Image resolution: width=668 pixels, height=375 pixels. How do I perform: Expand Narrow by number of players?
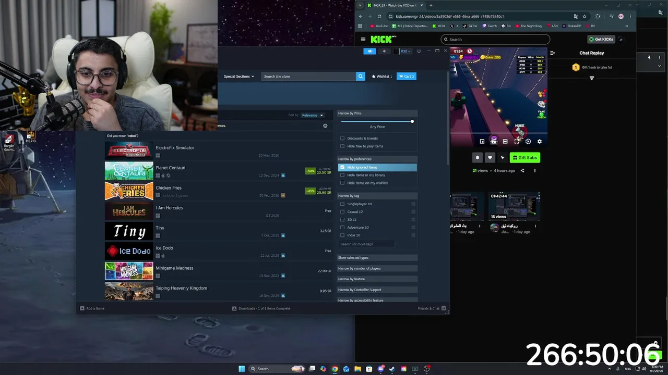pos(377,268)
